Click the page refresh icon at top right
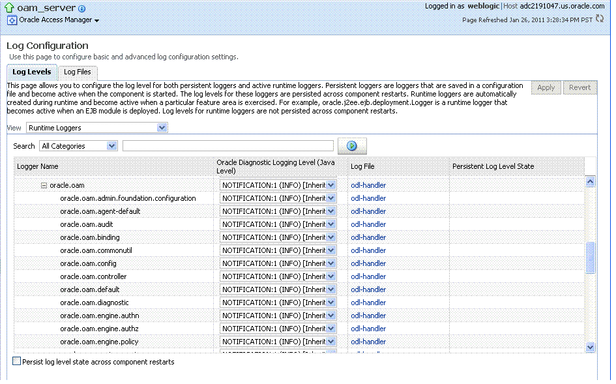 coord(600,20)
